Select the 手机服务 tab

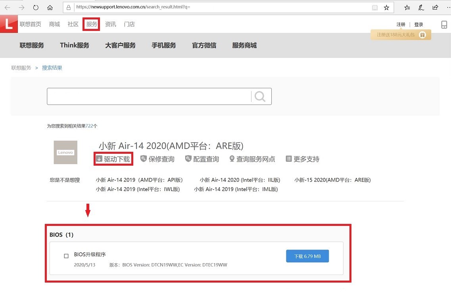pyautogui.click(x=164, y=45)
